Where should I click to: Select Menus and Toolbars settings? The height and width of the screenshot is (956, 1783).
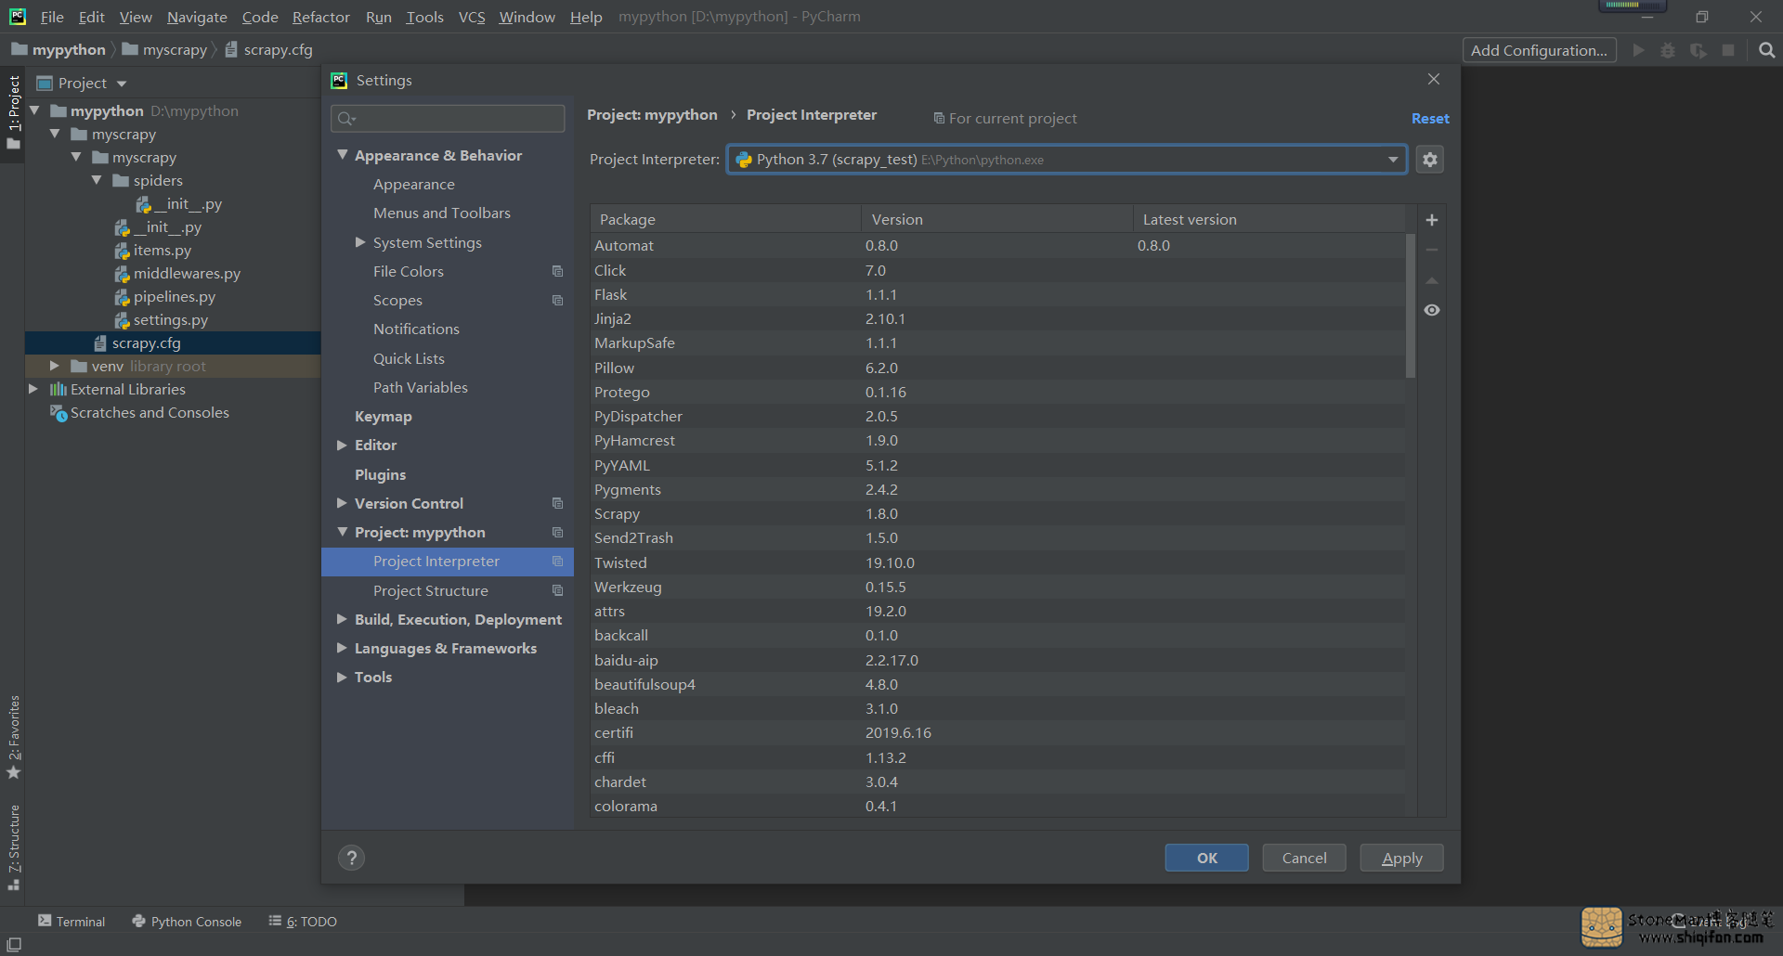(441, 213)
